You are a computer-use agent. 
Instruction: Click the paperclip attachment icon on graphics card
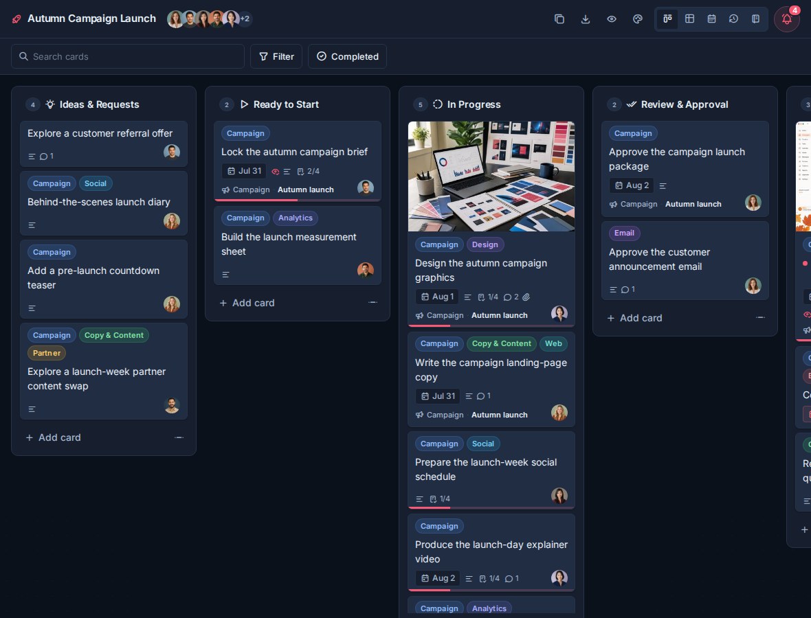point(526,297)
